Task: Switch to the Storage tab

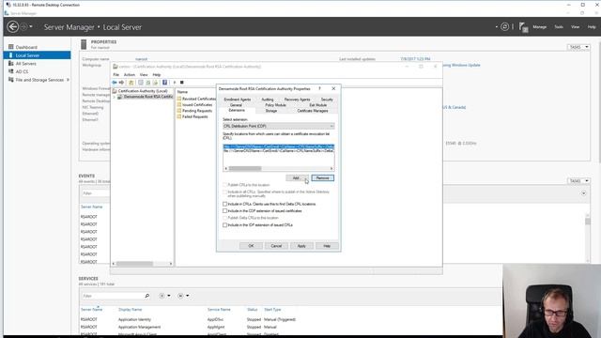Action: (x=271, y=111)
